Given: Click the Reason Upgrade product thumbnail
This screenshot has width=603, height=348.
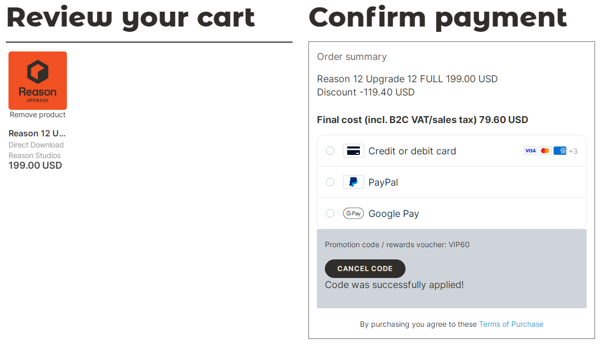Looking at the screenshot, I should tap(38, 80).
